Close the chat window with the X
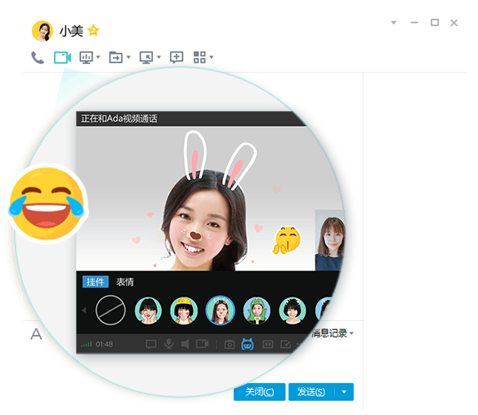478x415 pixels. click(454, 23)
